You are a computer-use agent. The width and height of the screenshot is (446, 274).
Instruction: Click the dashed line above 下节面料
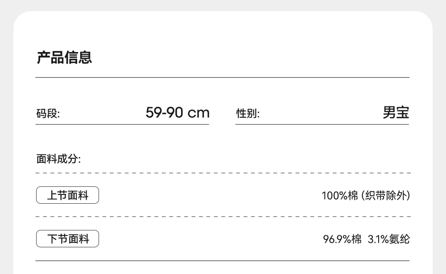[x=223, y=217]
